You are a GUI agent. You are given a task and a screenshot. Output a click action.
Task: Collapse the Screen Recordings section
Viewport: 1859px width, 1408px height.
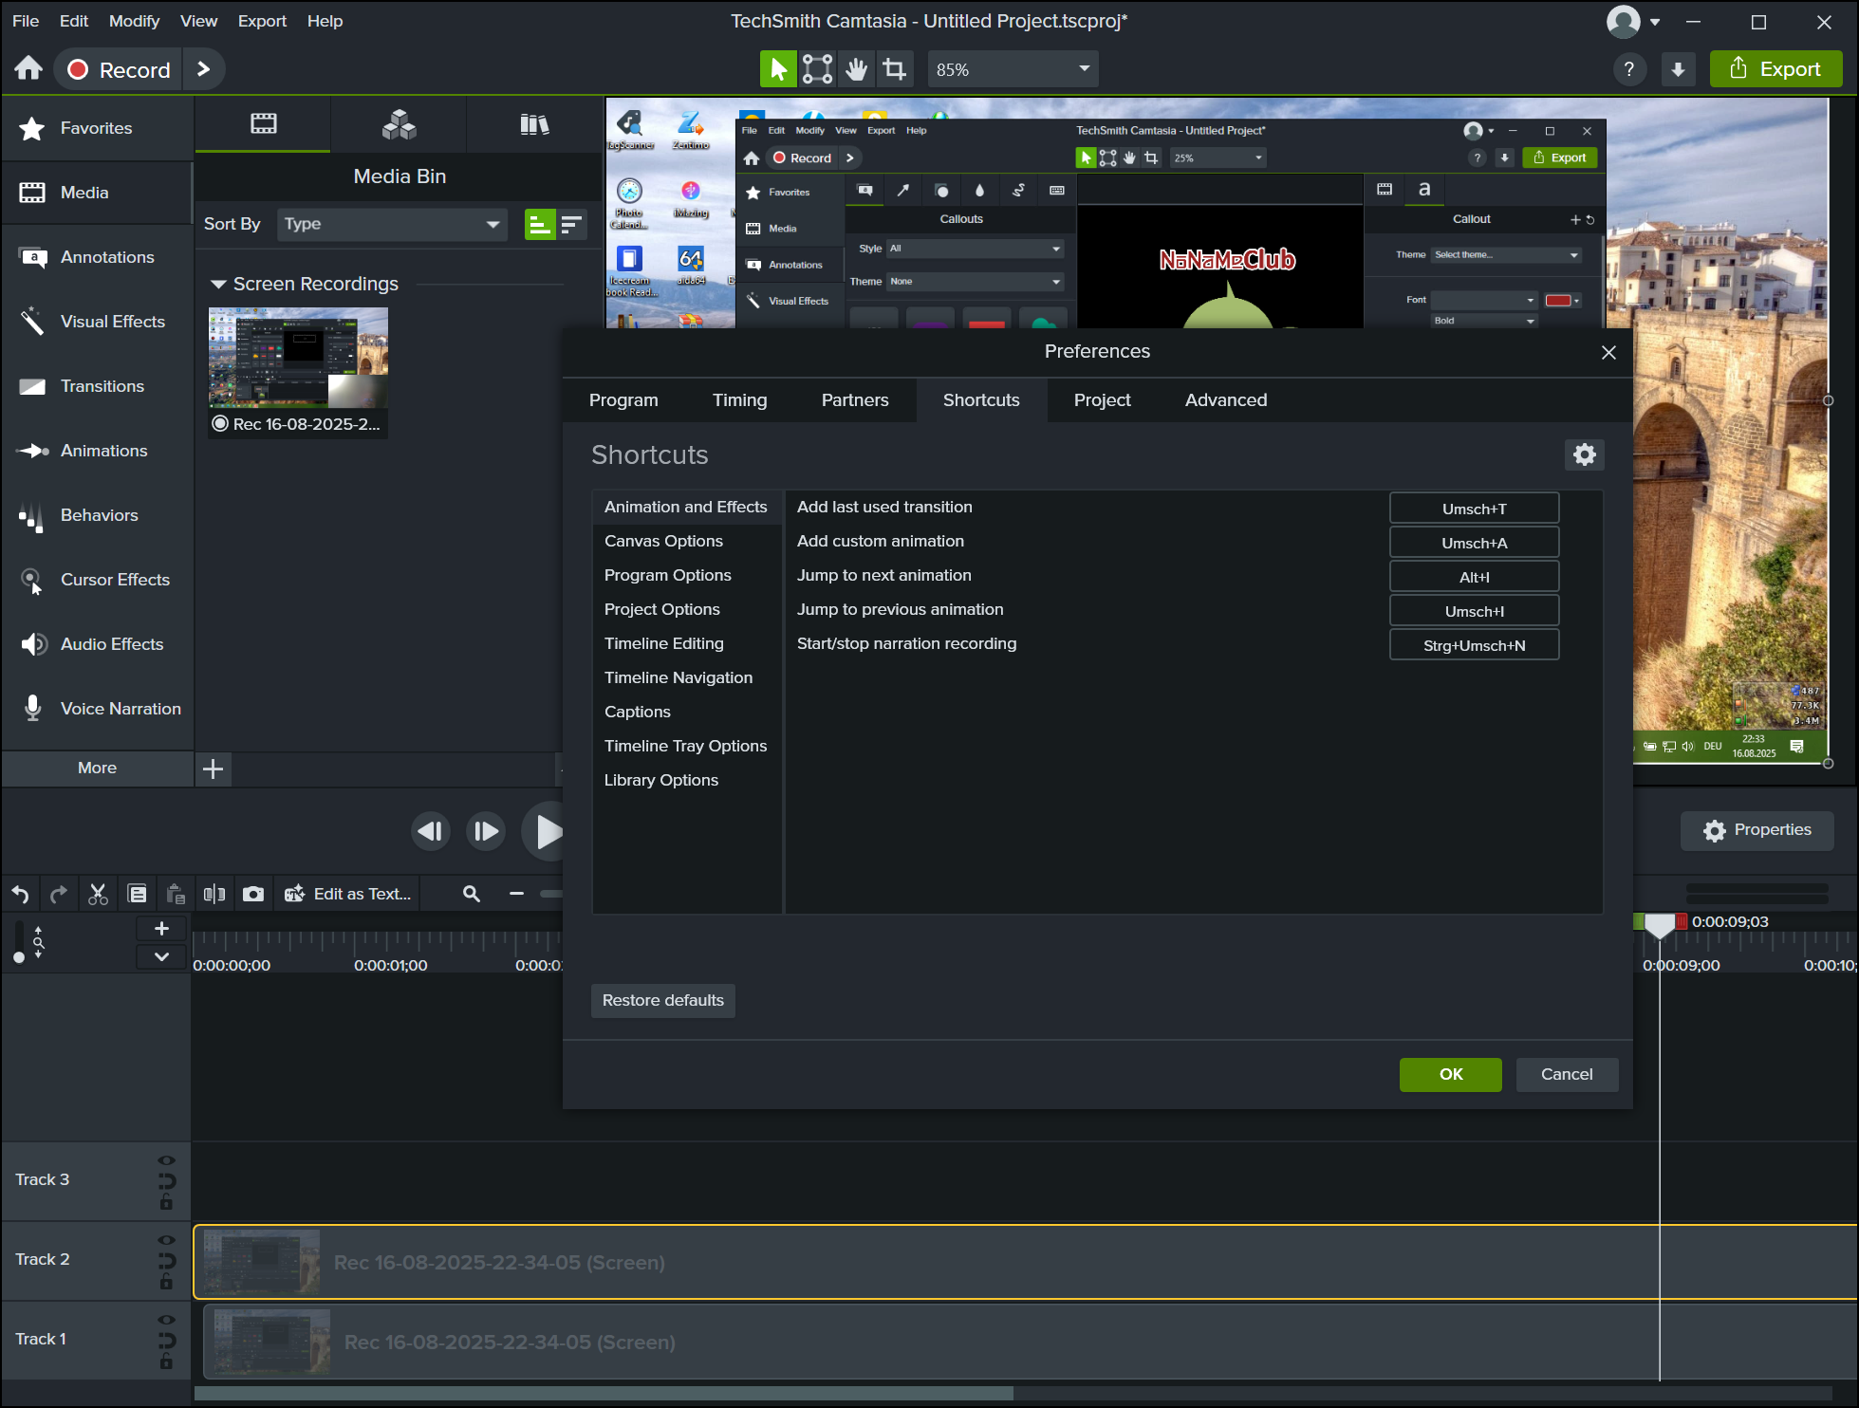[218, 284]
